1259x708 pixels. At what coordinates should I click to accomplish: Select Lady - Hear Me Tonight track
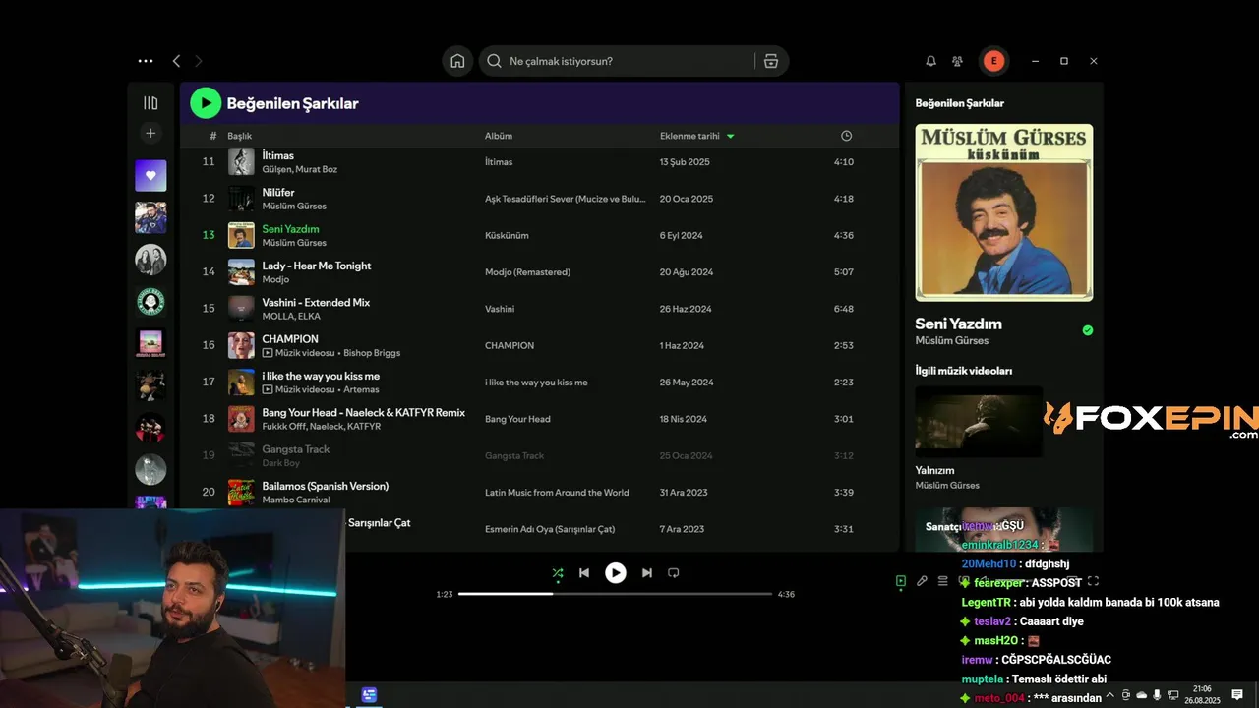click(x=317, y=265)
